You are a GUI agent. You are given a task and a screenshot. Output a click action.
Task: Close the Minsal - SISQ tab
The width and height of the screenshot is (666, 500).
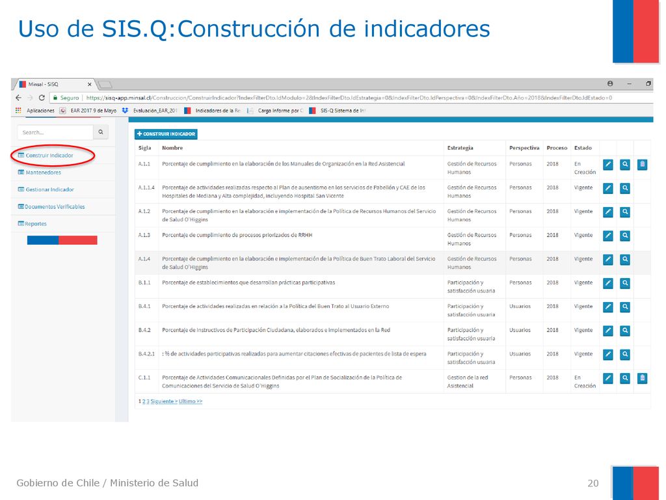tap(90, 84)
